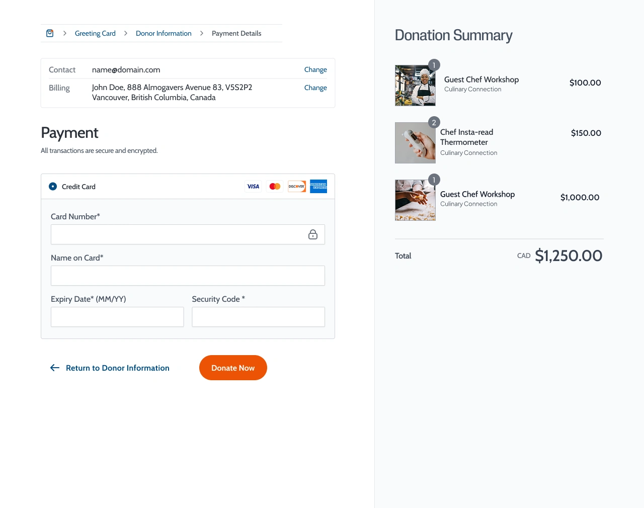The height and width of the screenshot is (508, 644).
Task: Focus the Name on Card field
Action: [188, 276]
